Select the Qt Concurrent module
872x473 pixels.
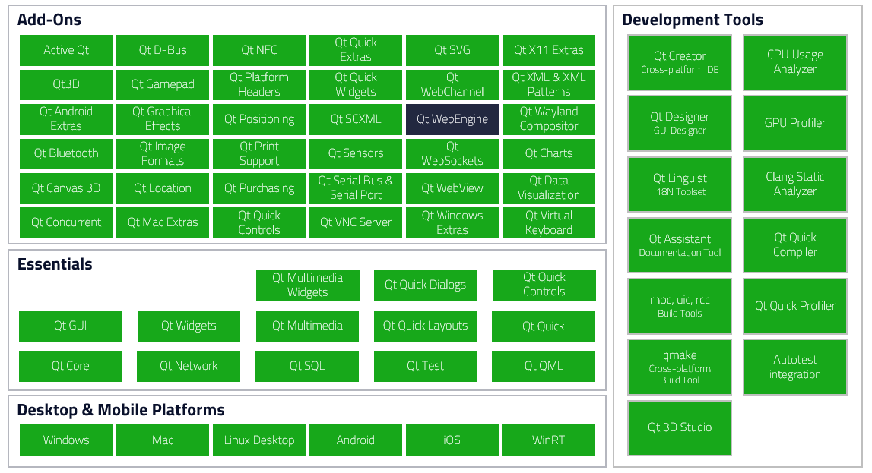(66, 222)
